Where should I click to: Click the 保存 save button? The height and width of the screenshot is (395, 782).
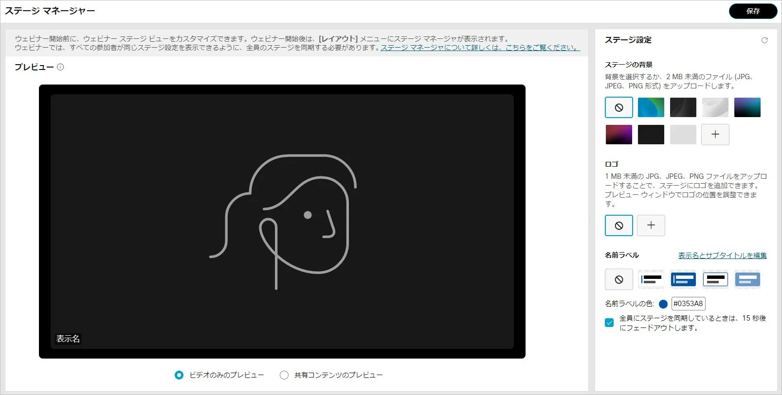click(x=752, y=11)
